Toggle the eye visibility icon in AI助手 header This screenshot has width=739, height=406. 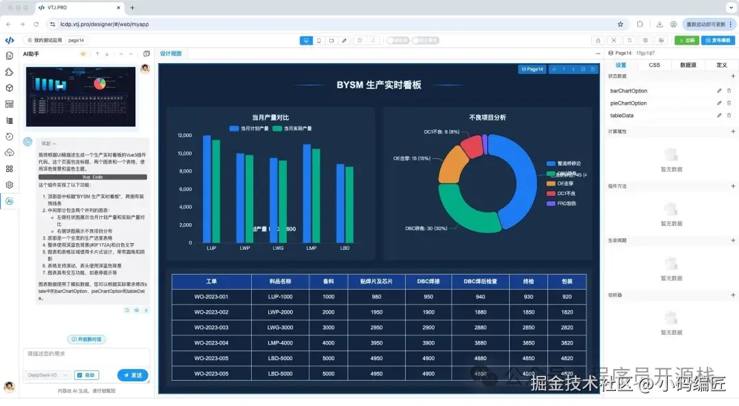coord(83,54)
